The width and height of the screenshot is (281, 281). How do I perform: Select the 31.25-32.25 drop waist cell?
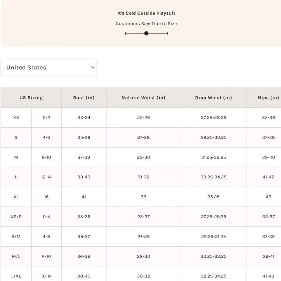[214, 157]
